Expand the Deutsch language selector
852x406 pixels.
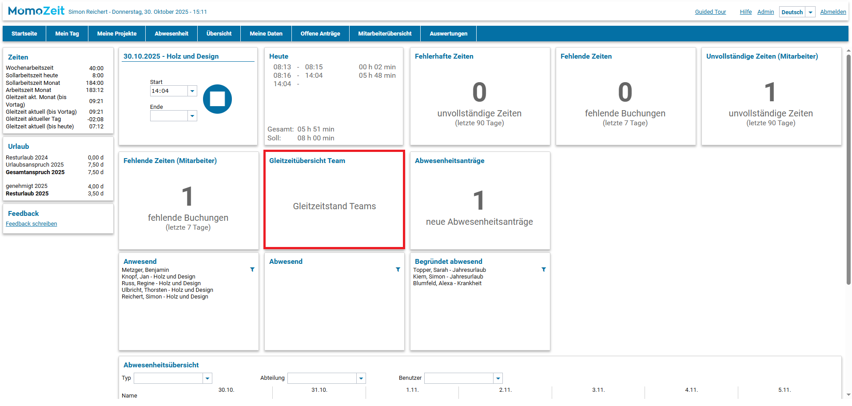pos(810,12)
